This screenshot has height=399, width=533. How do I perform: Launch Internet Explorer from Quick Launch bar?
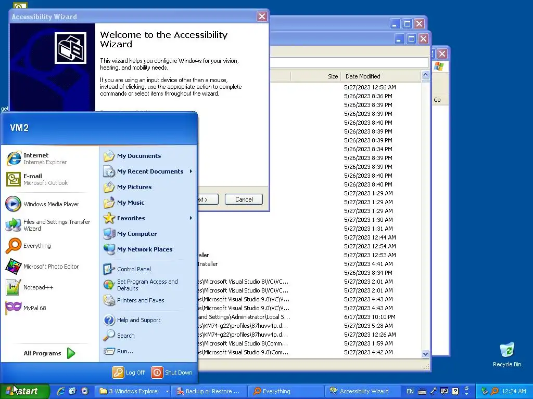point(60,391)
